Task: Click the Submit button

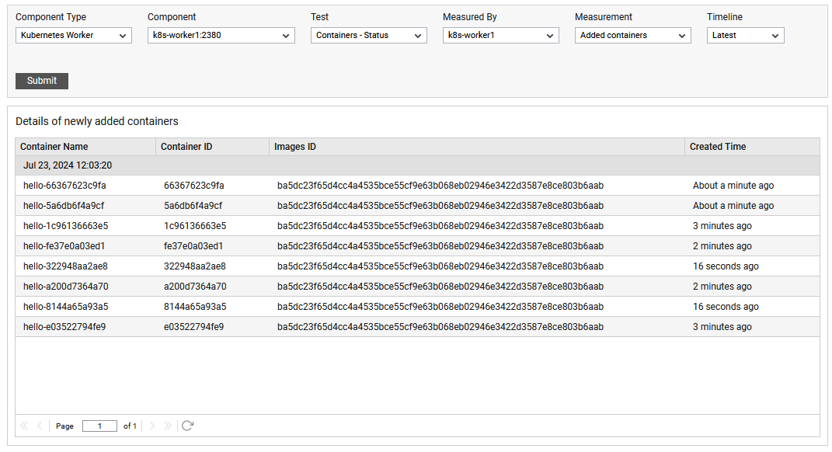Action: pos(42,82)
